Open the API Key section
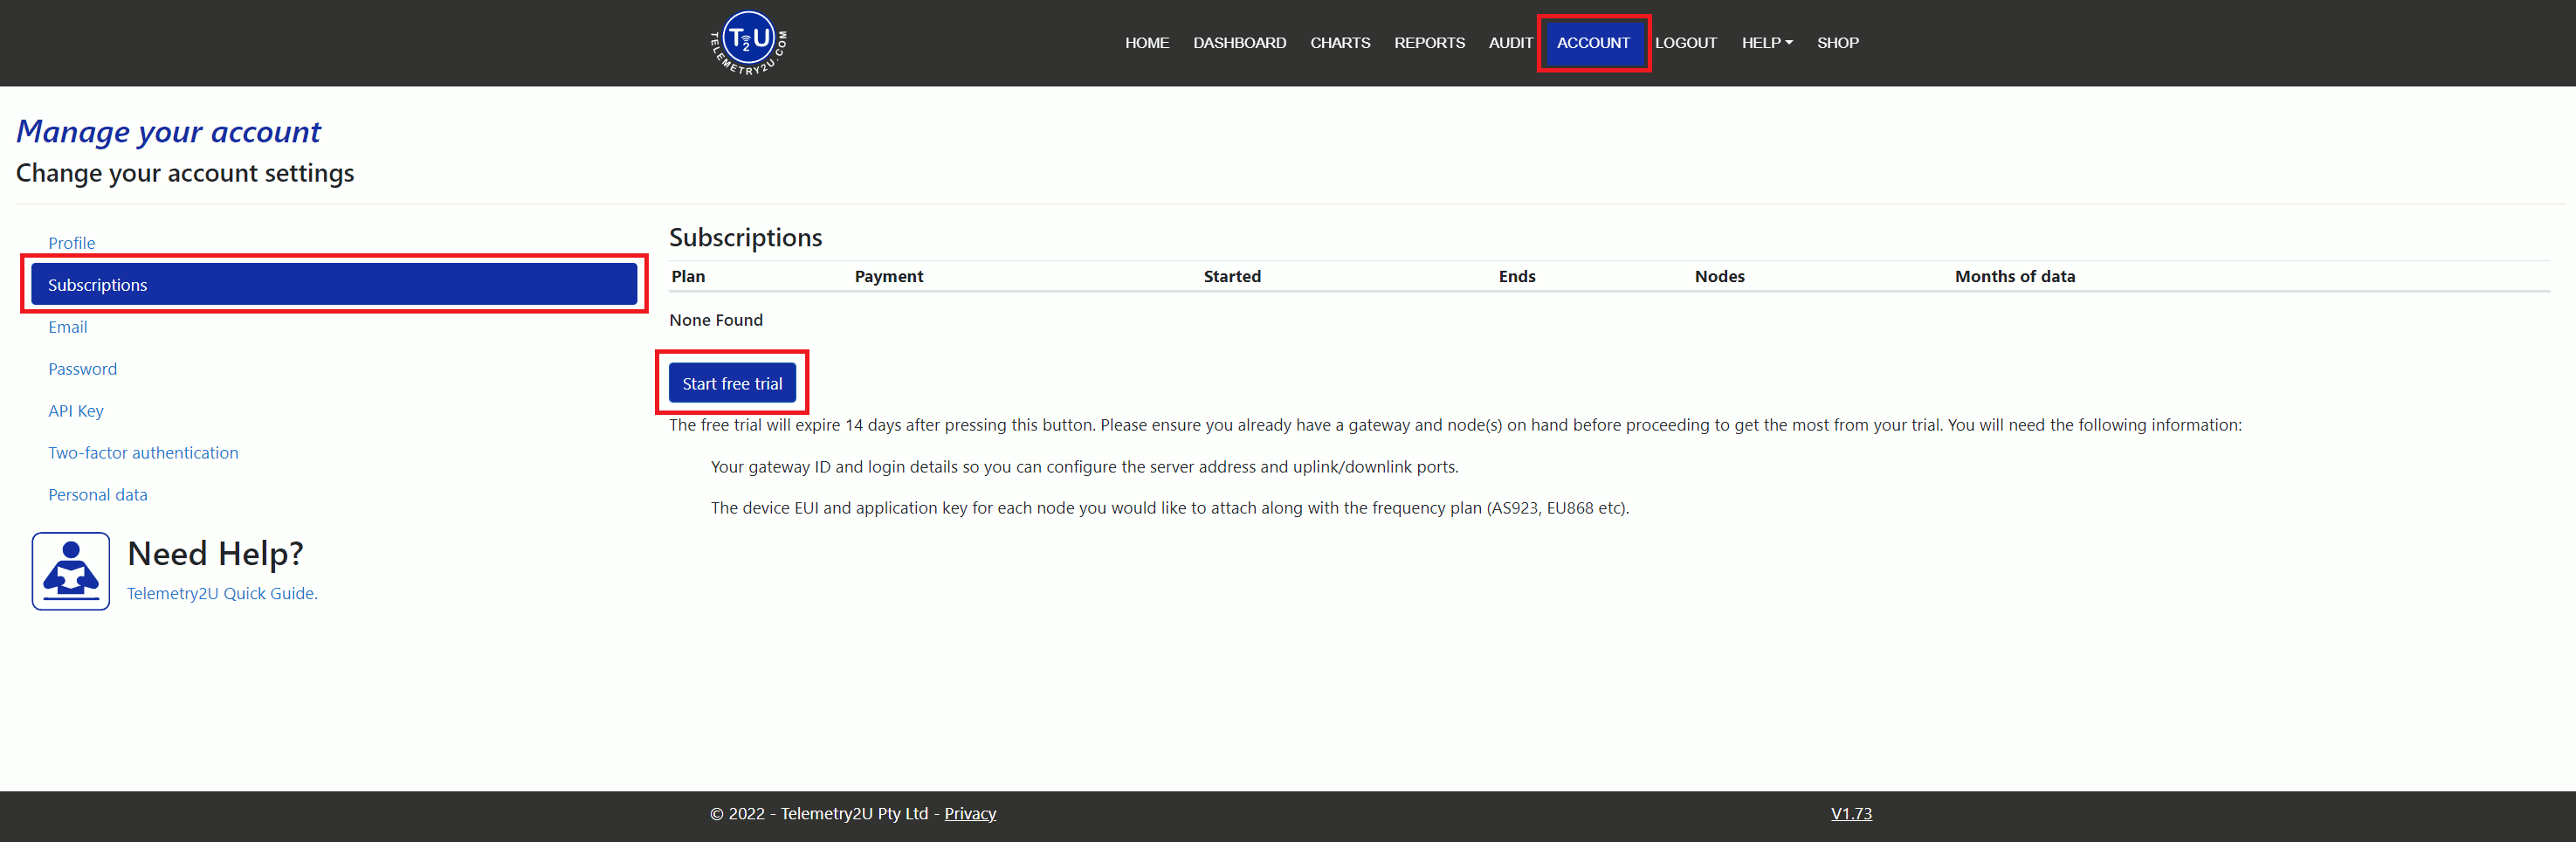The image size is (2576, 842). (x=76, y=411)
